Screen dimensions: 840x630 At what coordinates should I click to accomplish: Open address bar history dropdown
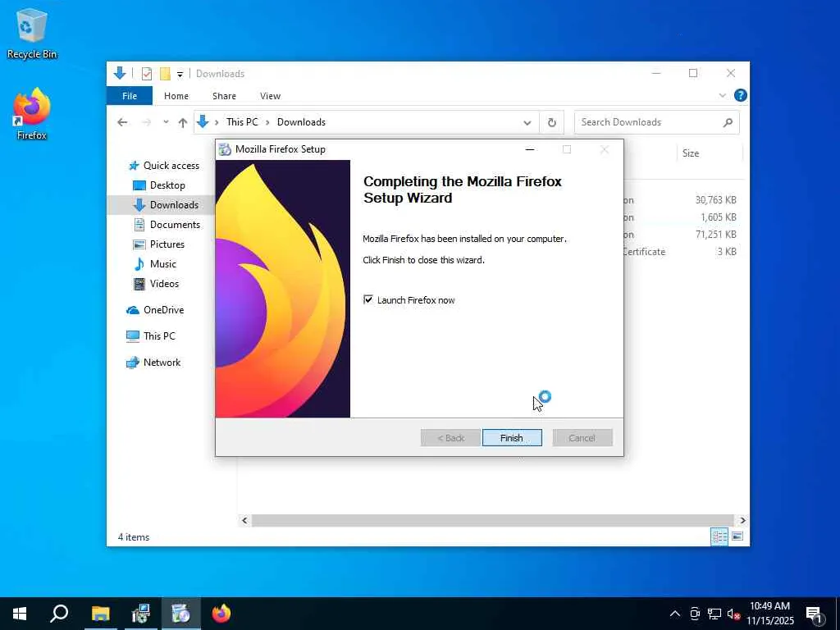coord(527,123)
